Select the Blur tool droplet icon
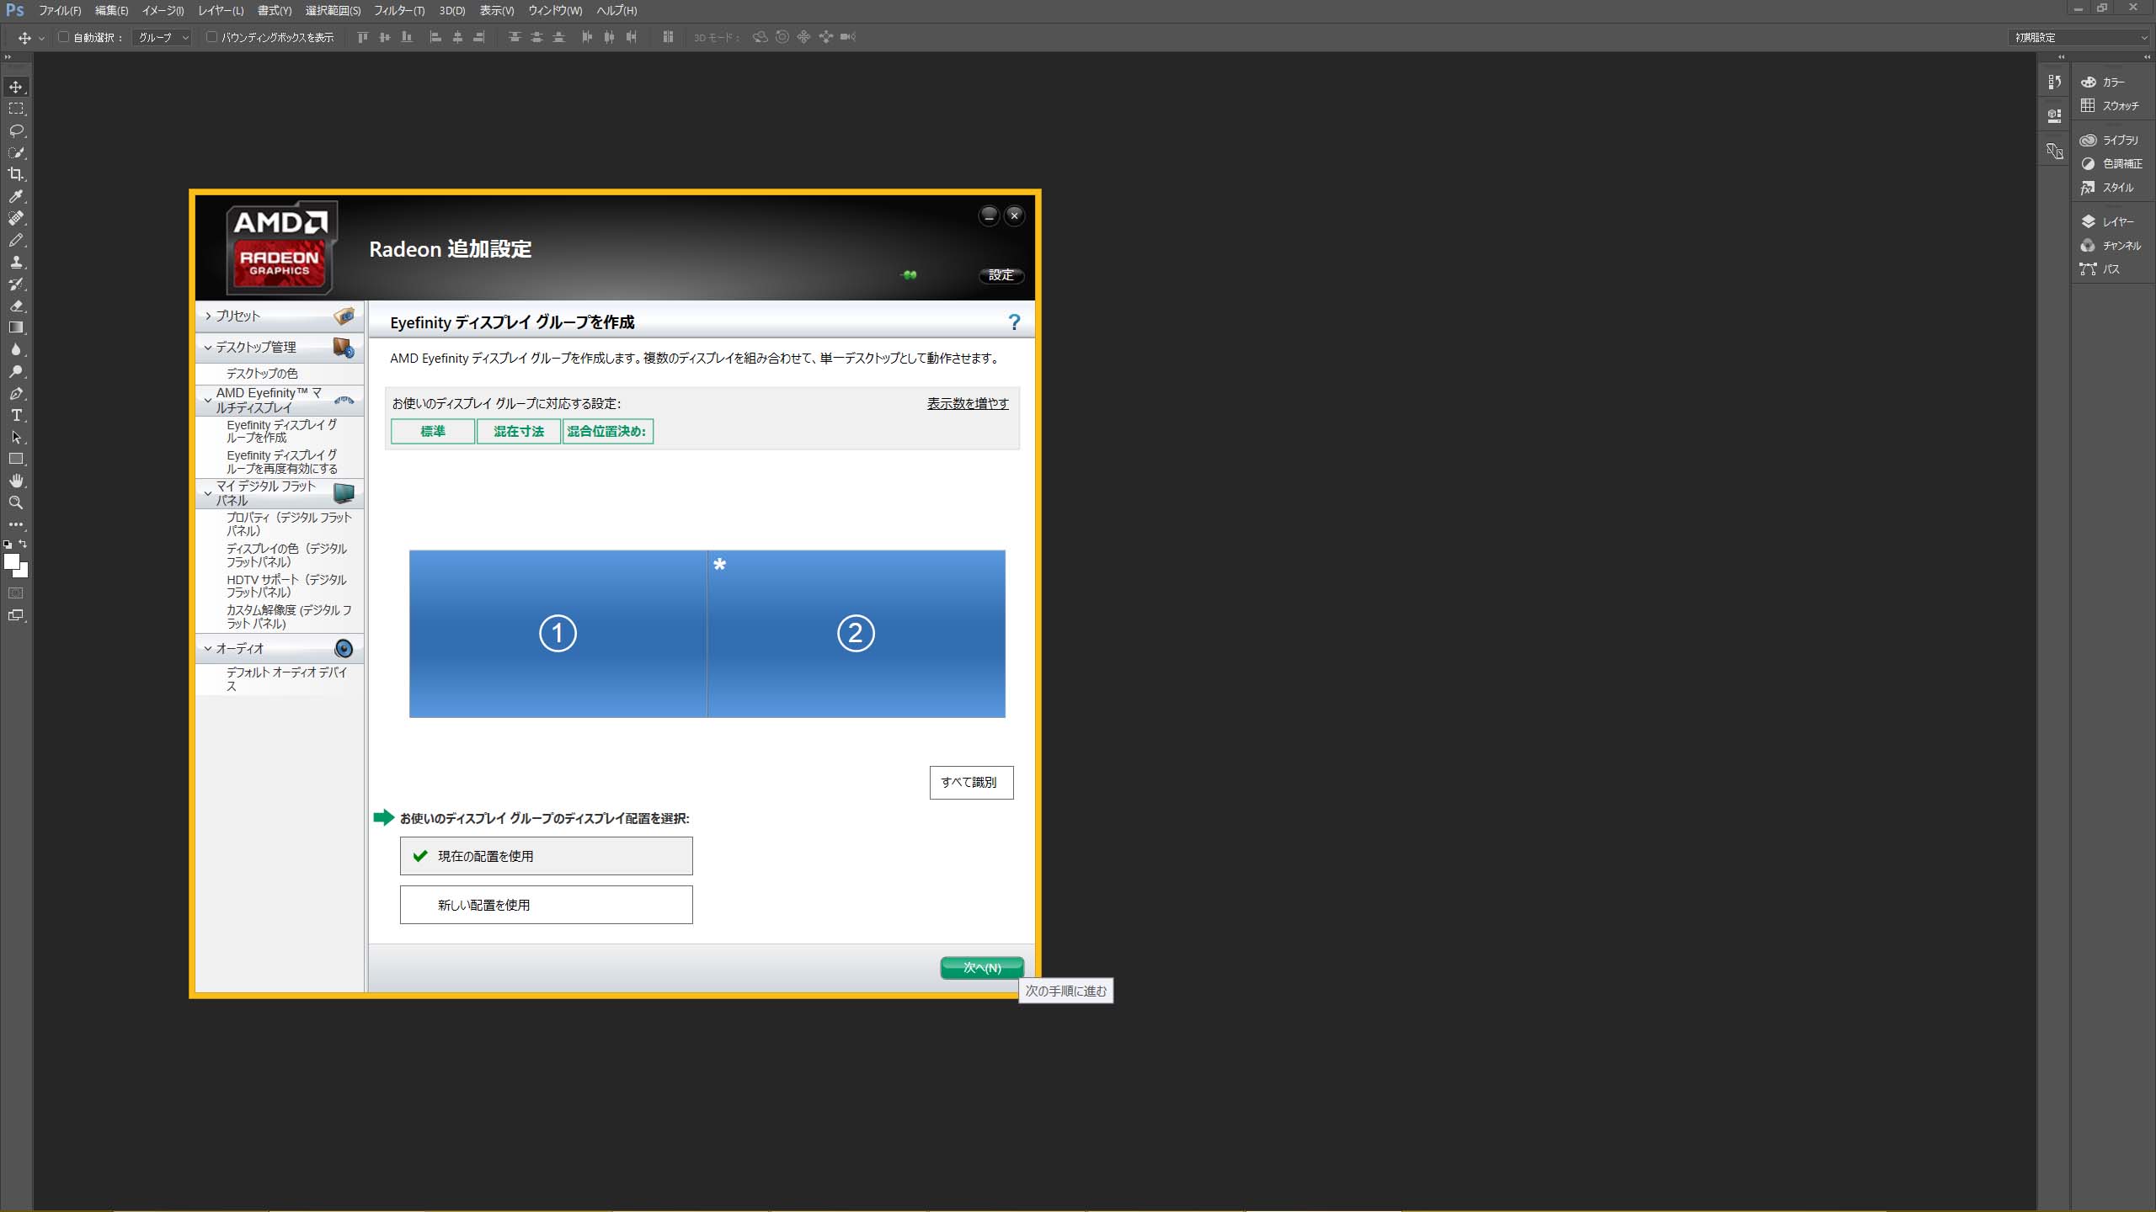 tap(16, 349)
